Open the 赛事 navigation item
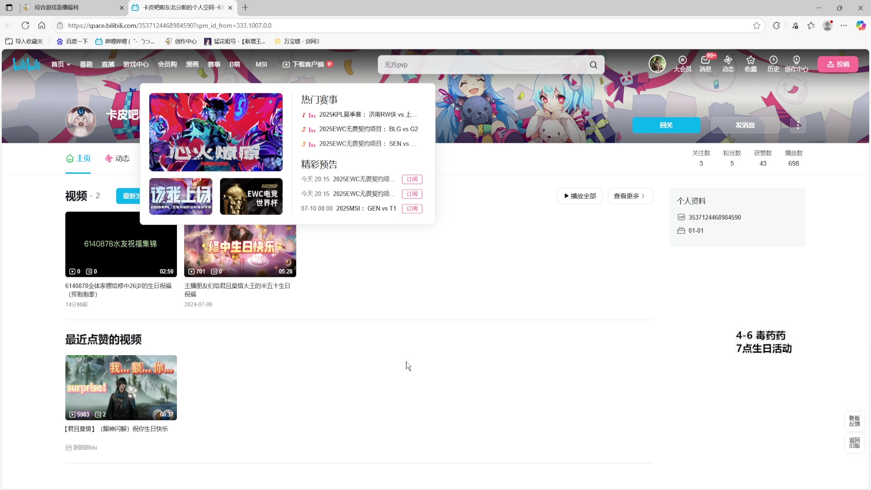This screenshot has width=871, height=490. pos(214,64)
